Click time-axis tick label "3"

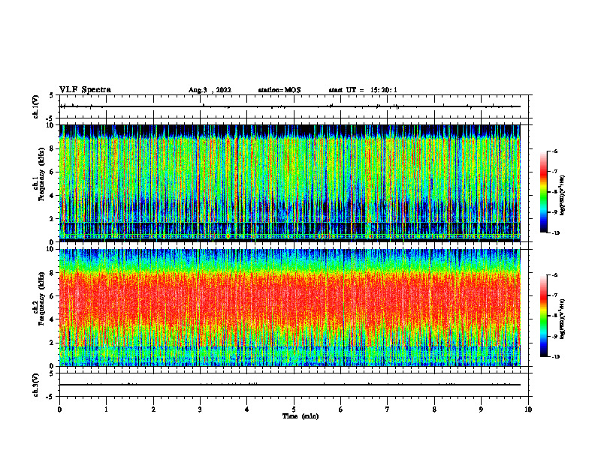pos(200,409)
